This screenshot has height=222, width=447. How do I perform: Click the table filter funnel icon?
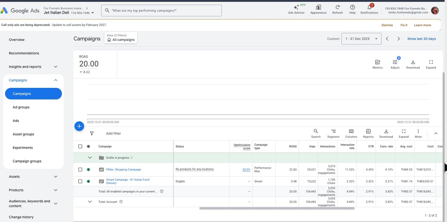(92, 133)
